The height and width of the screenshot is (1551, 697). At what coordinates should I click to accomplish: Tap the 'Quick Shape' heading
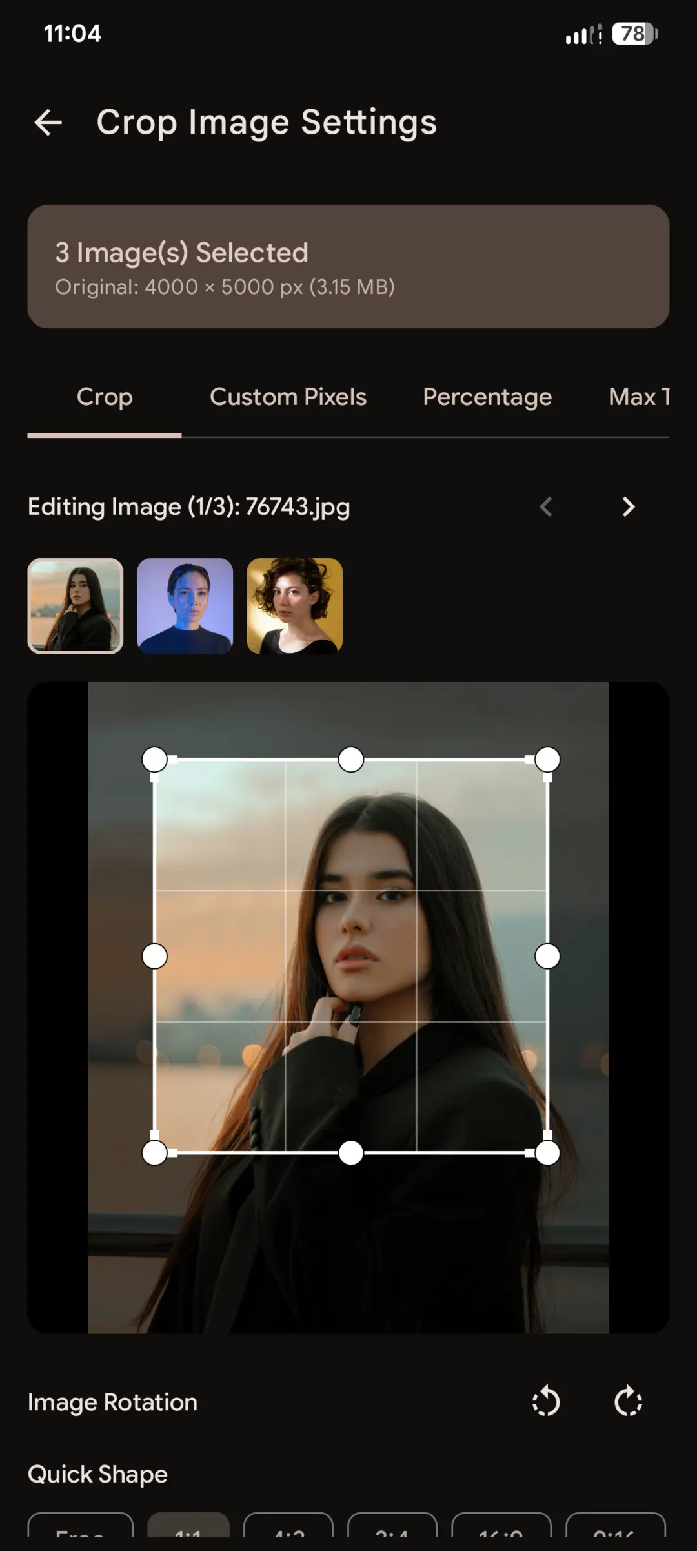[x=97, y=1475]
